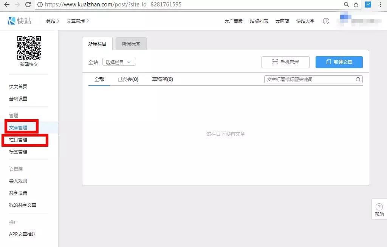Open the 选择栏目 dropdown
The width and height of the screenshot is (387, 247).
[x=119, y=61]
